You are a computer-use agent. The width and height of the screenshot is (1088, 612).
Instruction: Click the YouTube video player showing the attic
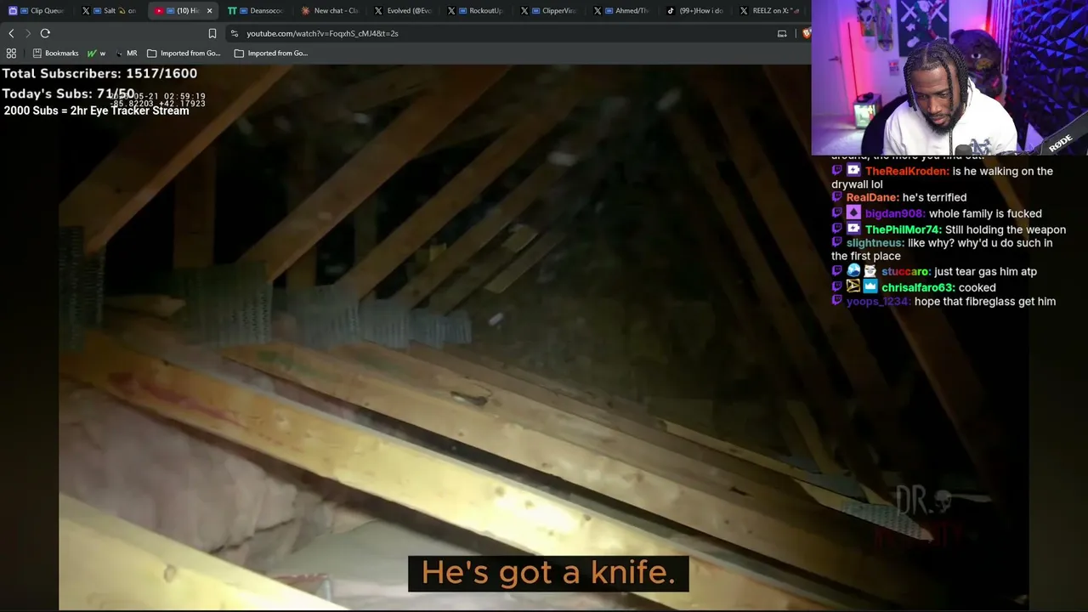point(544,338)
